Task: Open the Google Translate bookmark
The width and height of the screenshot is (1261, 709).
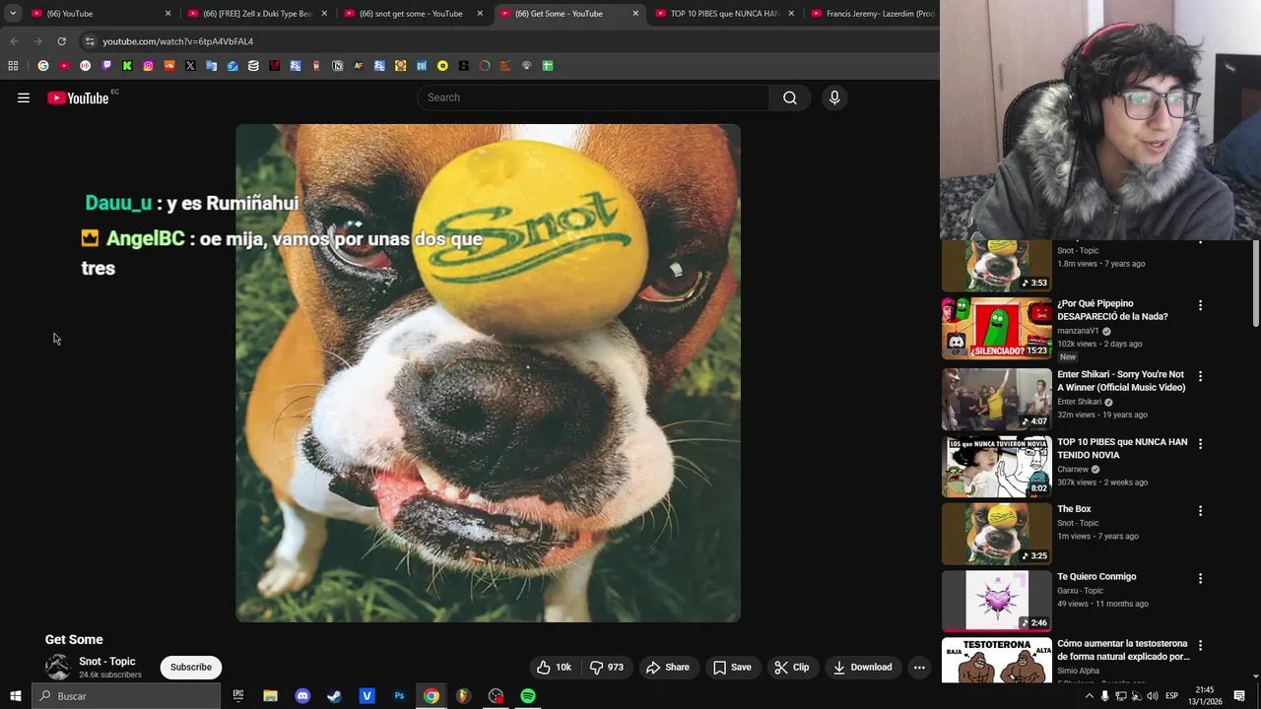Action: pos(211,66)
